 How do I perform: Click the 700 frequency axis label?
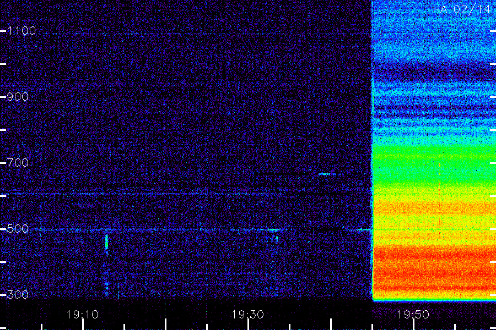click(18, 163)
